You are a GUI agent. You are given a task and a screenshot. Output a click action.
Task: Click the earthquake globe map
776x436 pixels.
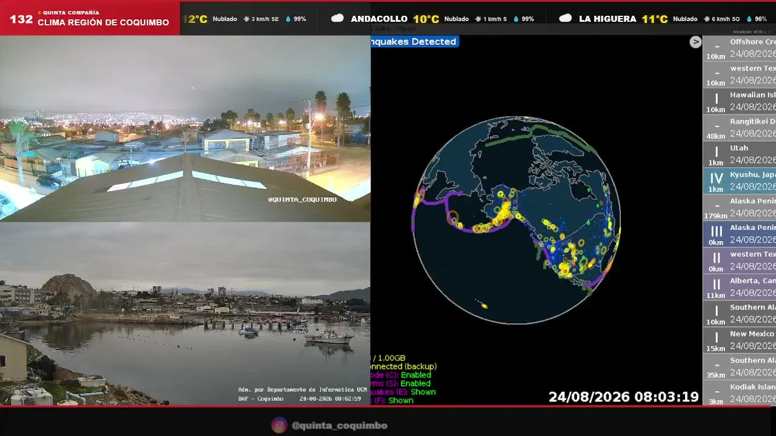[517, 220]
